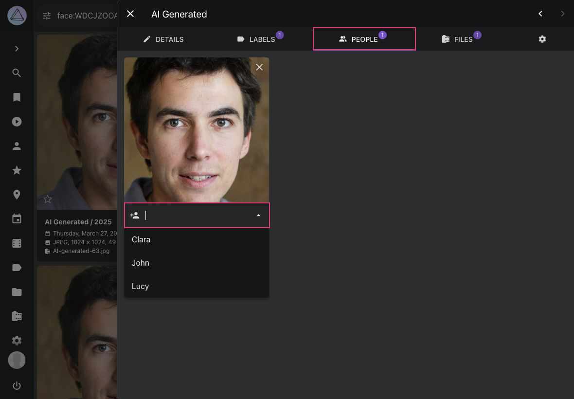
Task: Open Settings from the sidebar gear
Action: click(17, 340)
